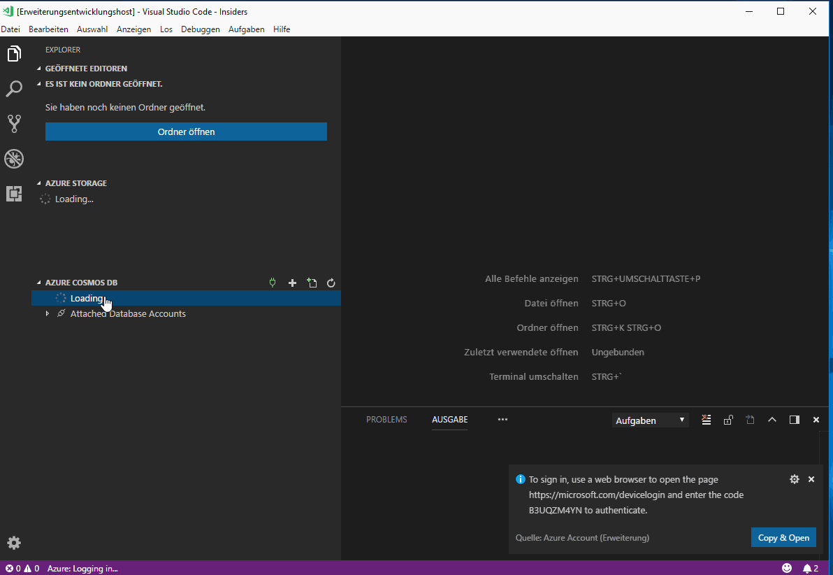The image size is (833, 575).
Task: Click the Zuletzt verwendete öffnen hint
Action: tap(521, 352)
